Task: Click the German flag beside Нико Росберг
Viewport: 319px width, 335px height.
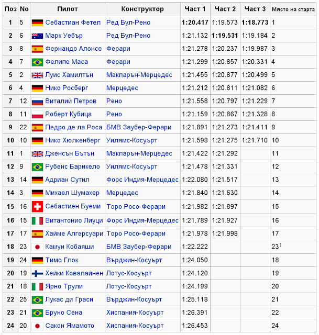Action: pos(37,88)
